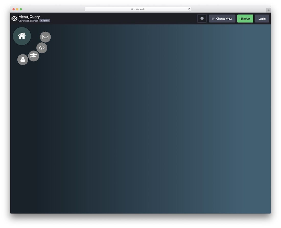Image resolution: width=281 pixels, height=228 pixels.
Task: Open the envelope mail menu item
Action: pos(45,37)
